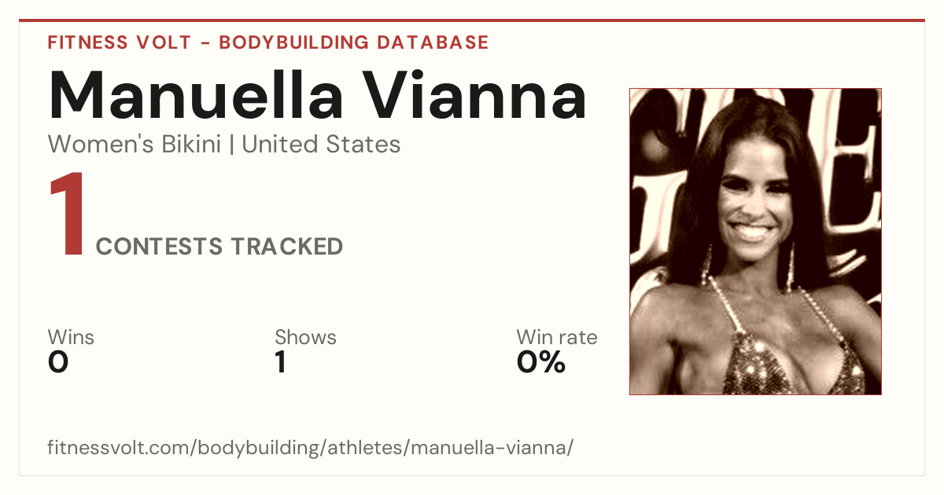Image resolution: width=944 pixels, height=495 pixels.
Task: Select the Fitness Volt Bodybuilding Database header
Action: pos(268,42)
